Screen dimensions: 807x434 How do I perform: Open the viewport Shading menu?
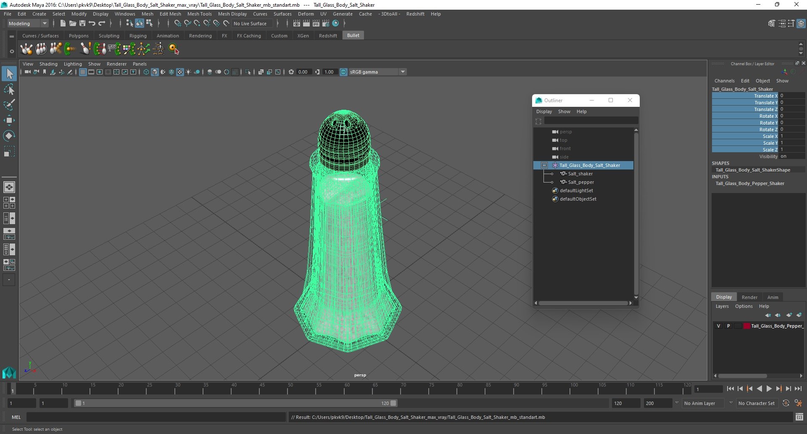tap(48, 64)
